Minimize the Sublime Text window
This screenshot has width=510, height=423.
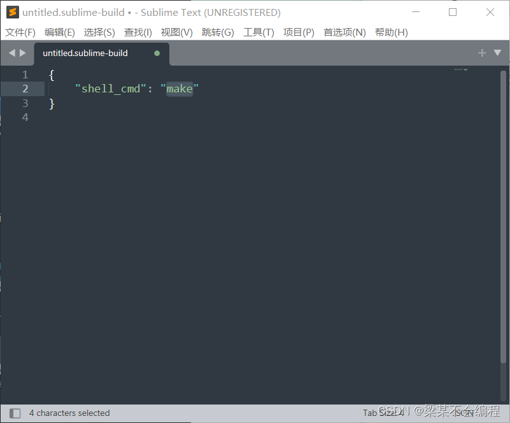(x=416, y=12)
